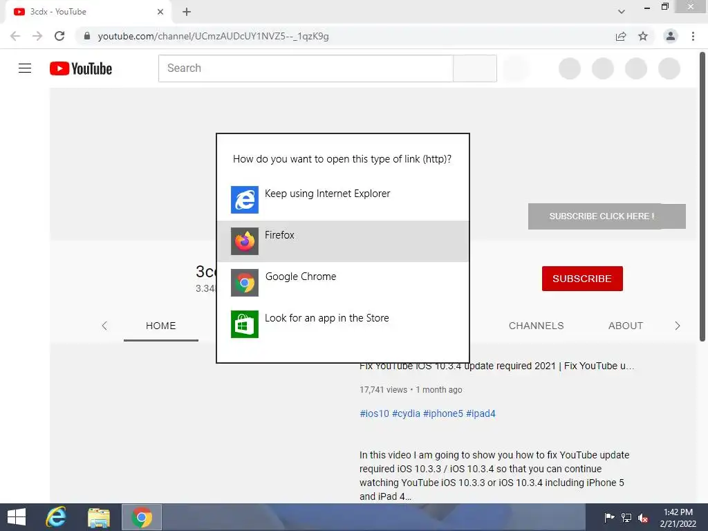Bookmark this tab with the star icon
Screen dimensions: 708x531
[x=643, y=36]
